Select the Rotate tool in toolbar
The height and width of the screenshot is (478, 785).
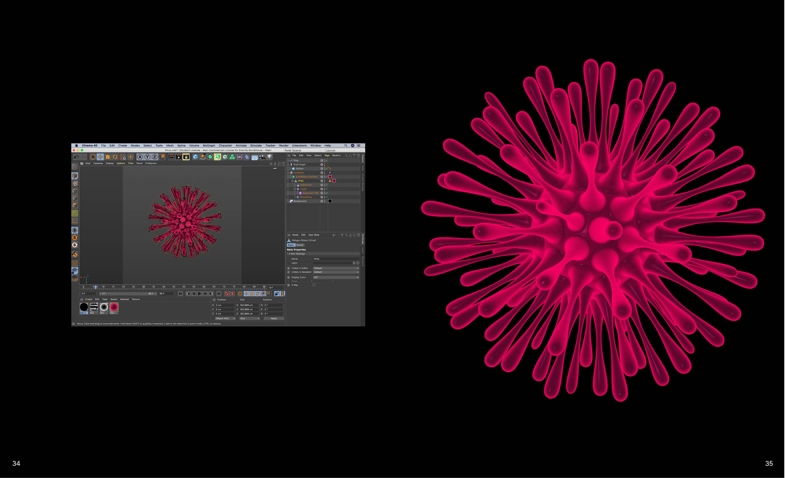[115, 157]
